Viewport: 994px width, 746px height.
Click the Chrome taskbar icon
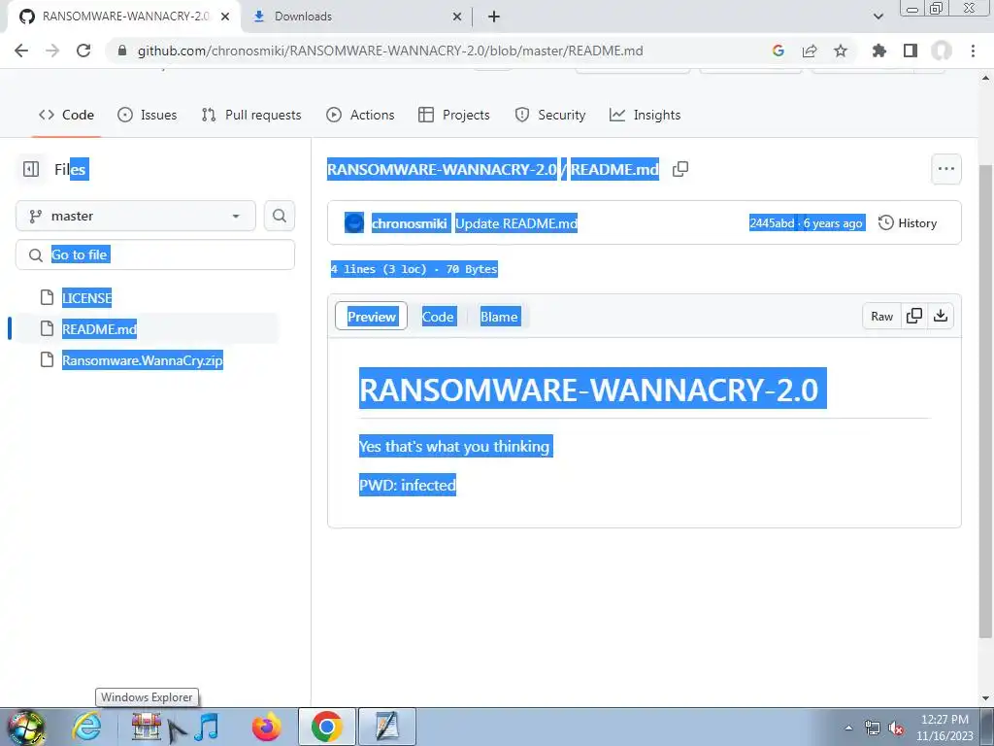click(326, 727)
